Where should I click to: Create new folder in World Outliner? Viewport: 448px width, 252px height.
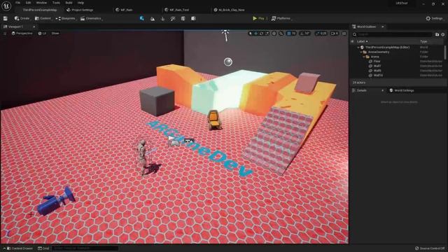(437, 34)
